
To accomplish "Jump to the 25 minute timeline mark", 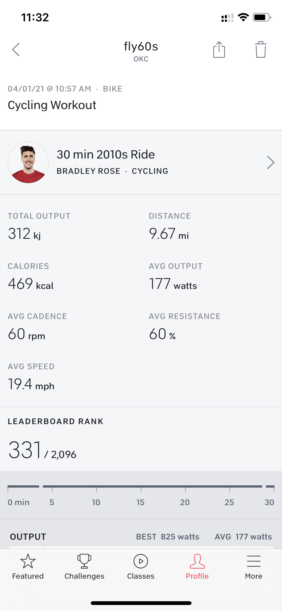I will point(229,502).
